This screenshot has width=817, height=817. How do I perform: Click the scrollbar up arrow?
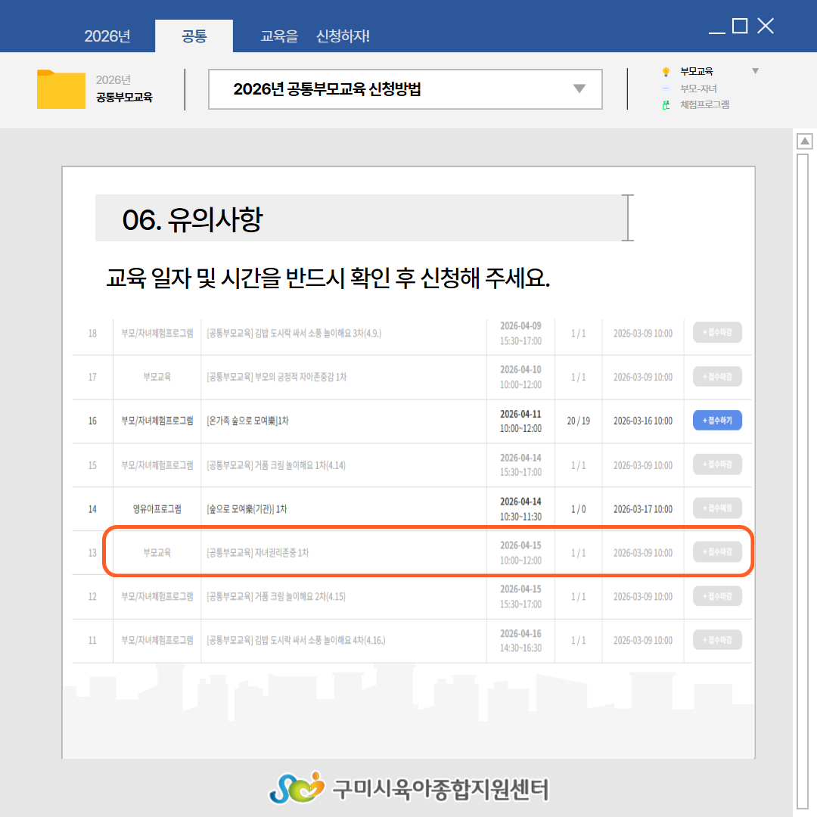pos(805,141)
